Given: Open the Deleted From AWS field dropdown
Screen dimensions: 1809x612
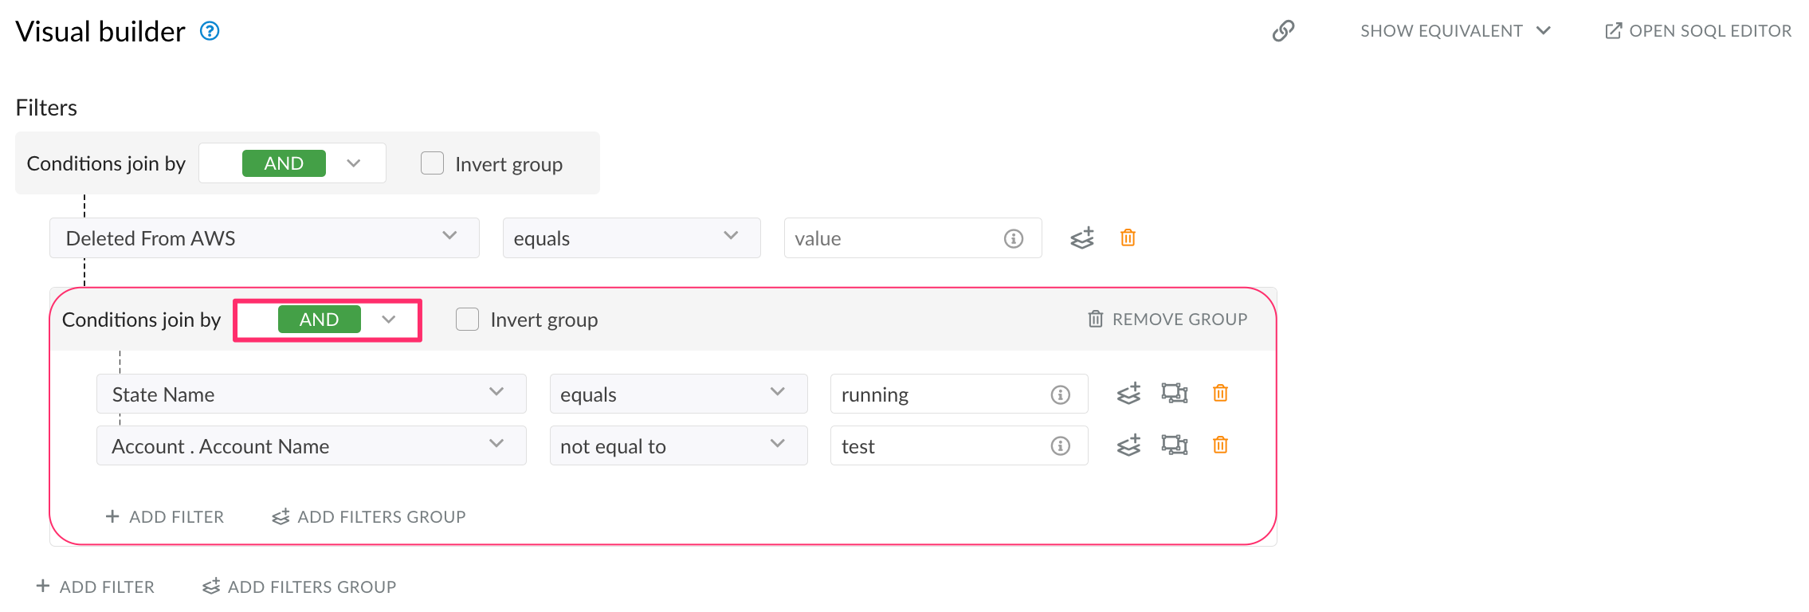Looking at the screenshot, I should coord(263,237).
